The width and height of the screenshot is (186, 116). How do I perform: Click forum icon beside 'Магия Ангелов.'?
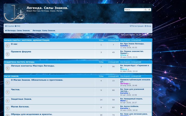(x=7, y=108)
